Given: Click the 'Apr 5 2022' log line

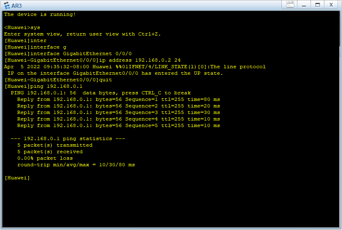Looking at the screenshot, I should [135, 67].
